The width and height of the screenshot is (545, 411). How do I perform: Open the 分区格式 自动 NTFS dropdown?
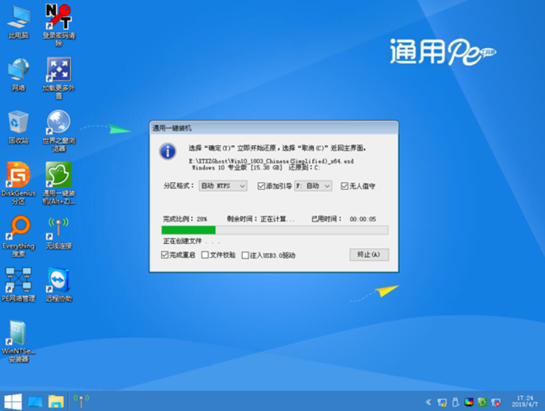(223, 186)
